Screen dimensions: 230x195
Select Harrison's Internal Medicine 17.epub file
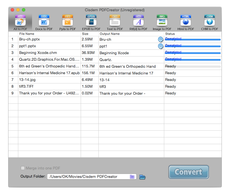click(x=49, y=73)
